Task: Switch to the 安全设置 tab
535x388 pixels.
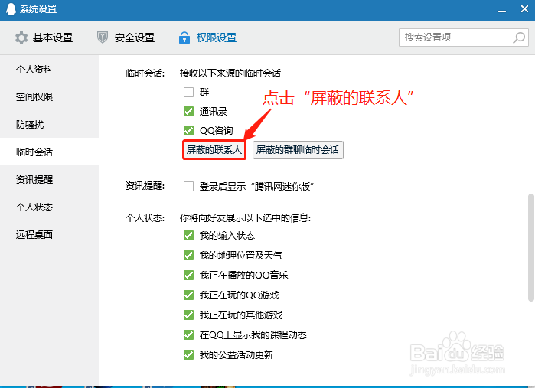Action: pyautogui.click(x=126, y=37)
